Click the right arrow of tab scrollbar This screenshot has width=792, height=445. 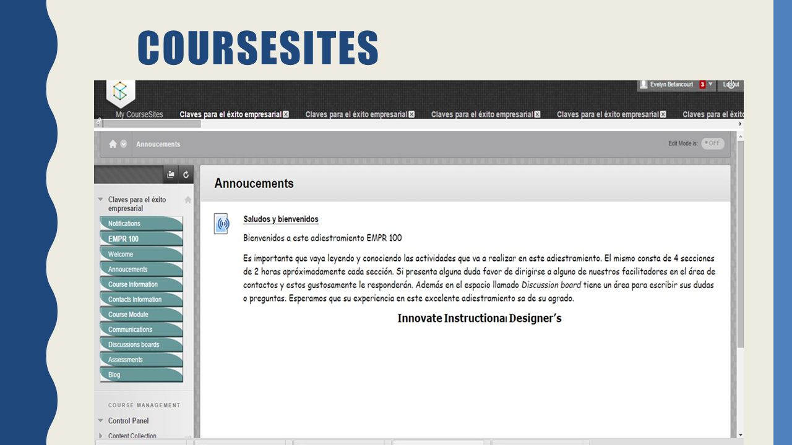point(740,124)
